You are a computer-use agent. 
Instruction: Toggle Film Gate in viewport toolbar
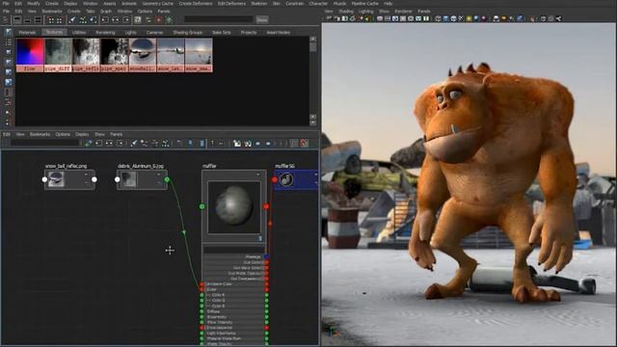tap(388, 18)
